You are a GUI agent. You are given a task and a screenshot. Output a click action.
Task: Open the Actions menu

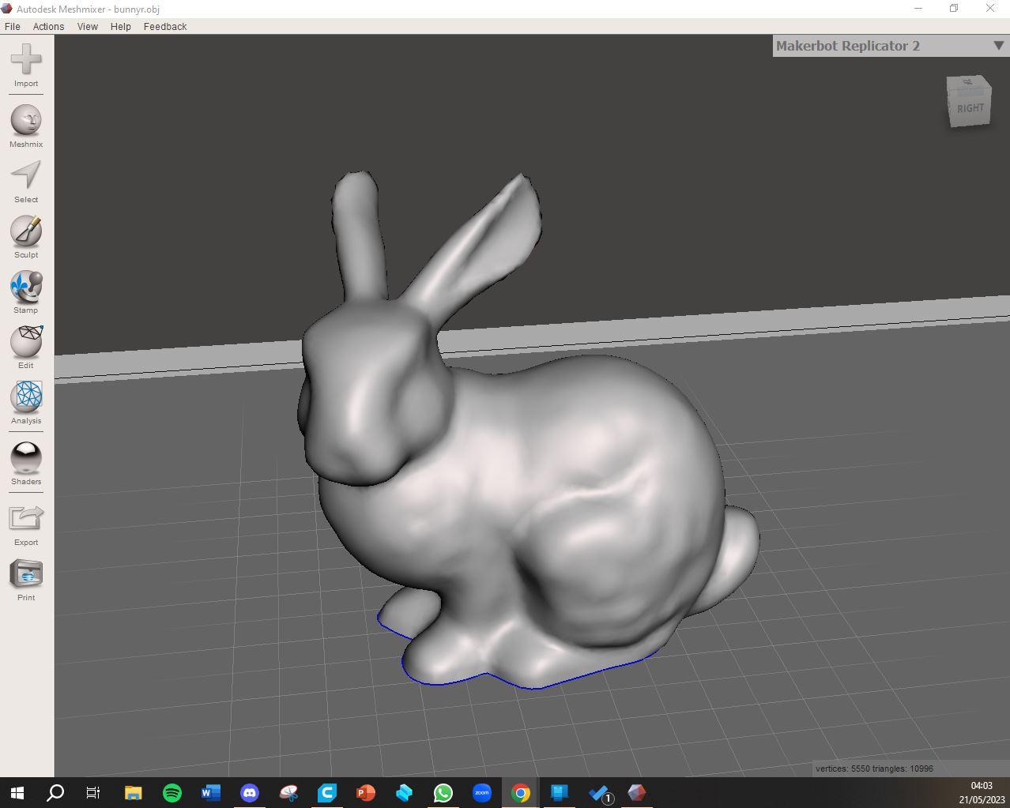pyautogui.click(x=48, y=26)
